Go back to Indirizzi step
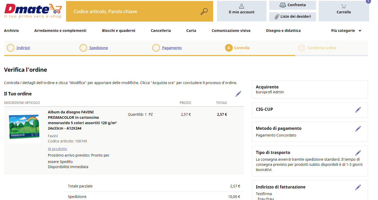 click(x=23, y=48)
